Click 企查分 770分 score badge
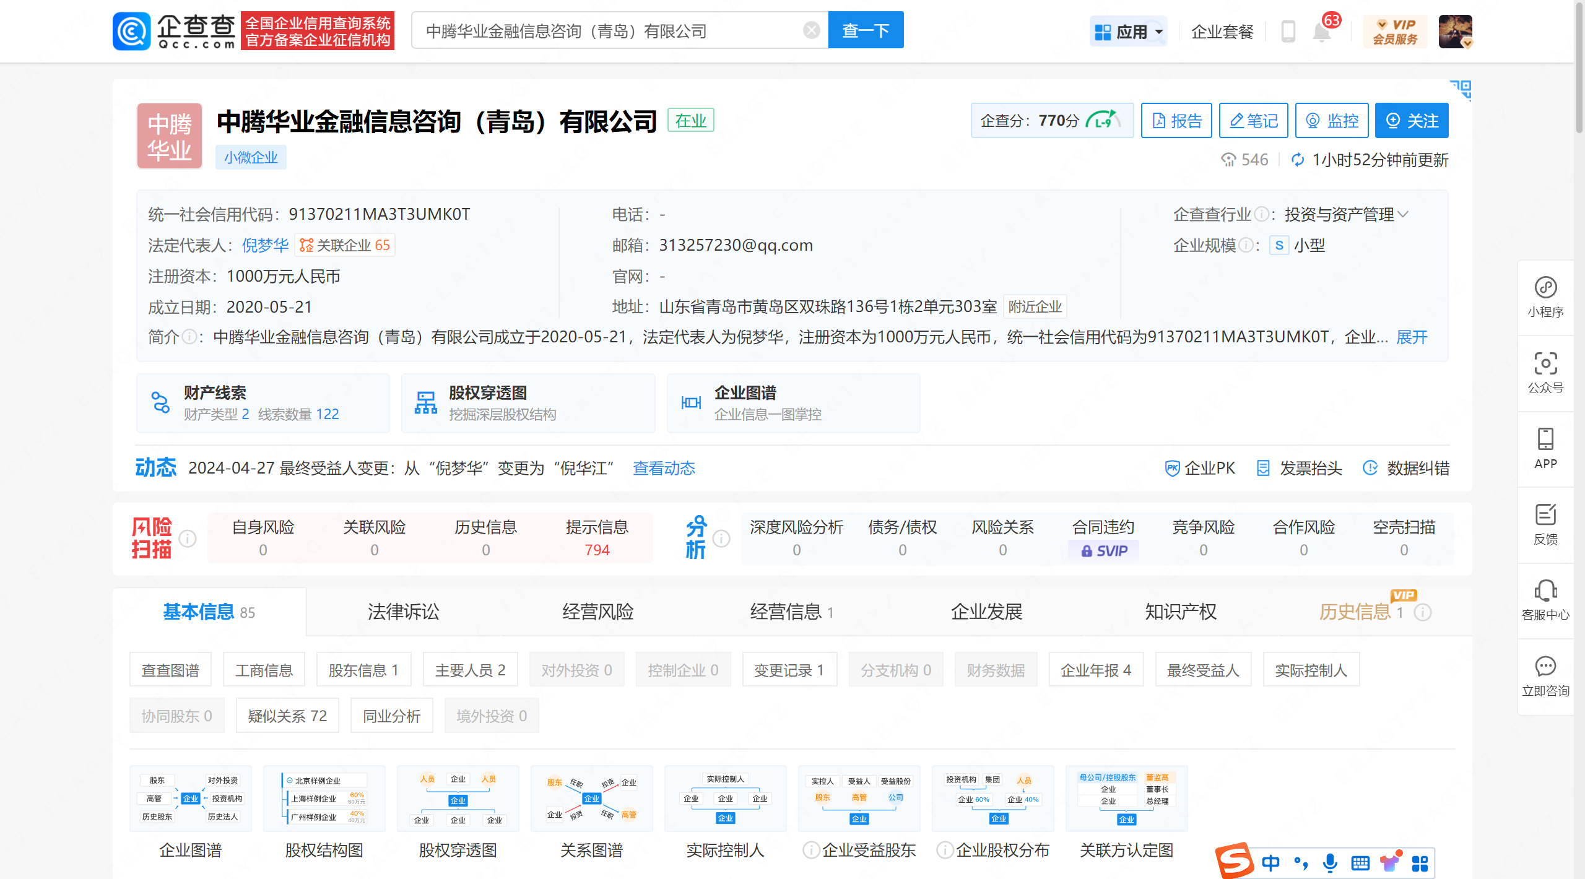This screenshot has height=879, width=1585. 1052,120
